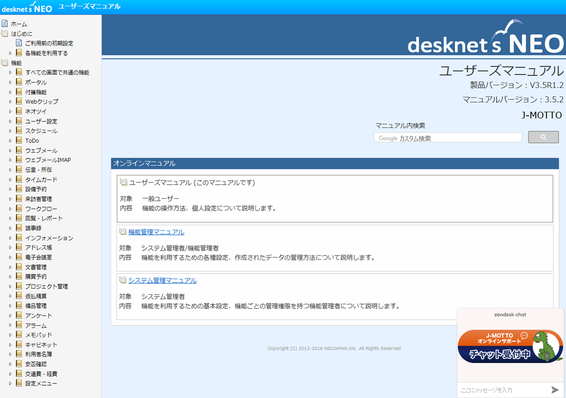Open the 備品管理 tree item
The image size is (566, 398).
pos(36,306)
